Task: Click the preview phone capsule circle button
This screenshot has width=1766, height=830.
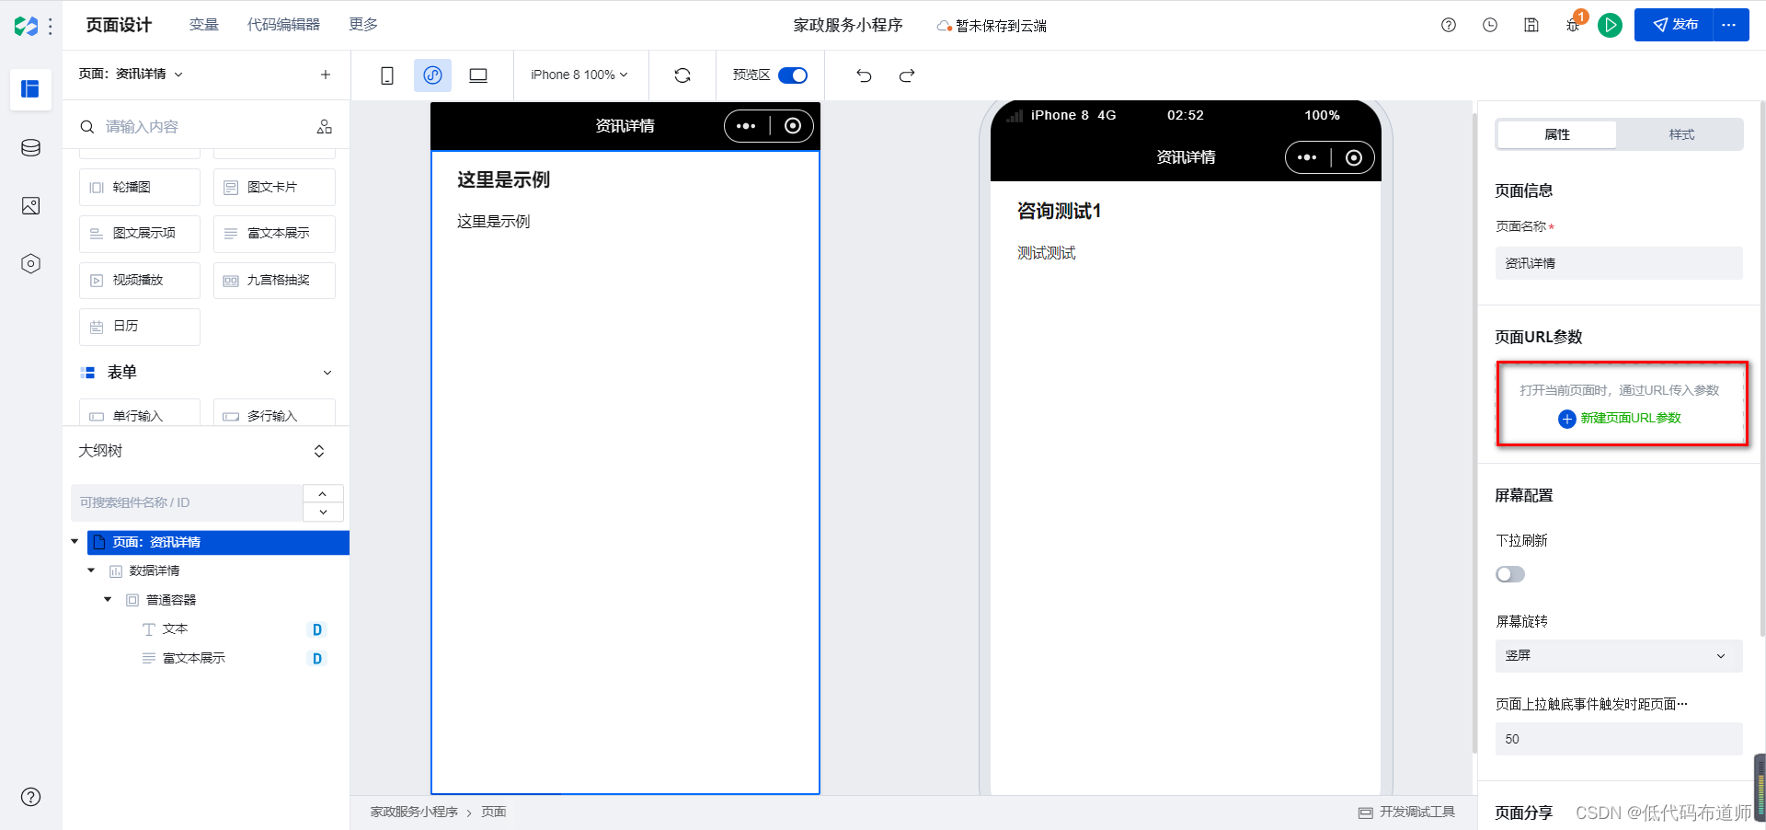Action: pyautogui.click(x=1354, y=157)
